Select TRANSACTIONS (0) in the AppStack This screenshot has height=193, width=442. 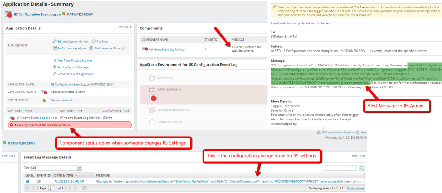click(170, 122)
